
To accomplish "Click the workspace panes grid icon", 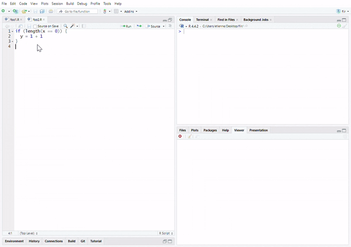I will click(116, 11).
